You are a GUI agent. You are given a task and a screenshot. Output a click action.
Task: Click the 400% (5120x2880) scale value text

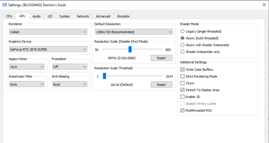[x=122, y=58]
